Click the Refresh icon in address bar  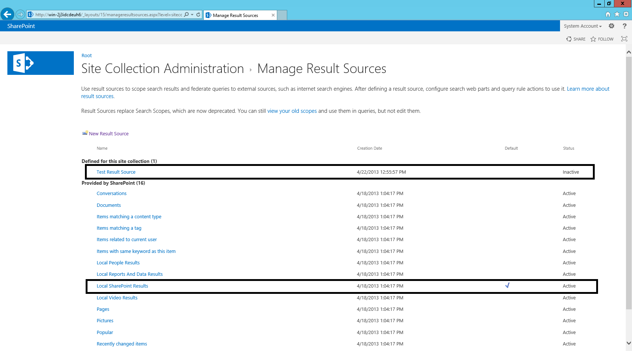198,14
